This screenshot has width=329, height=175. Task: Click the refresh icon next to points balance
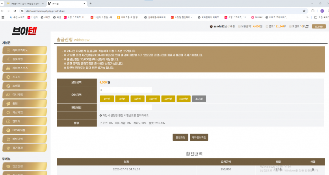(x=307, y=26)
